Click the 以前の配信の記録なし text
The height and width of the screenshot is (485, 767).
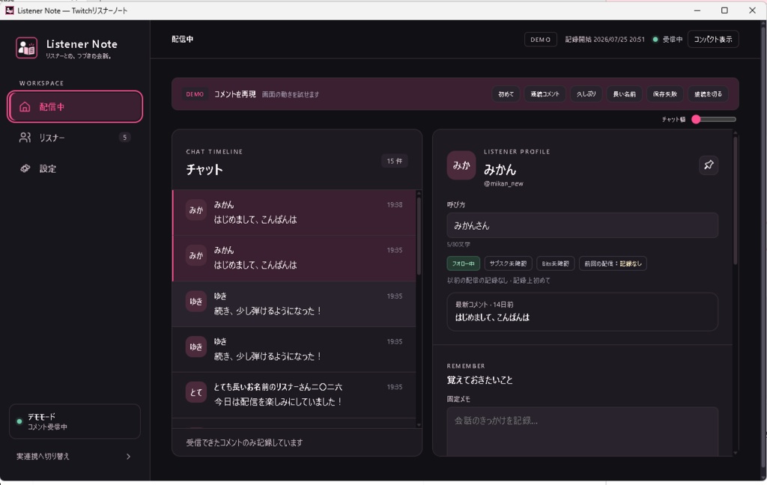[x=476, y=281]
